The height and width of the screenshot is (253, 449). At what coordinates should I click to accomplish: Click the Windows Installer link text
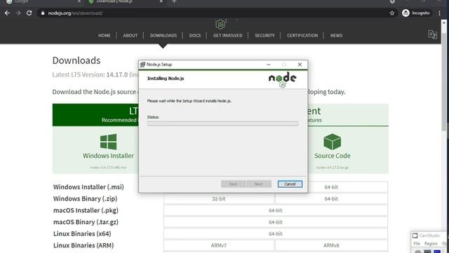[108, 156]
